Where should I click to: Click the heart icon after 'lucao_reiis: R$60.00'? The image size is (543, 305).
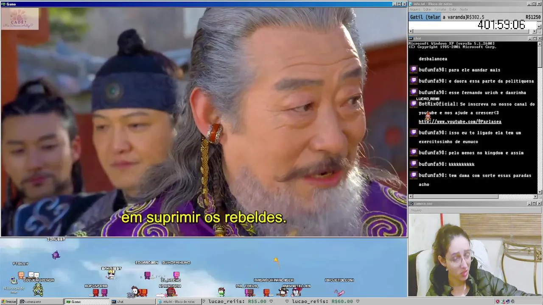(358, 301)
